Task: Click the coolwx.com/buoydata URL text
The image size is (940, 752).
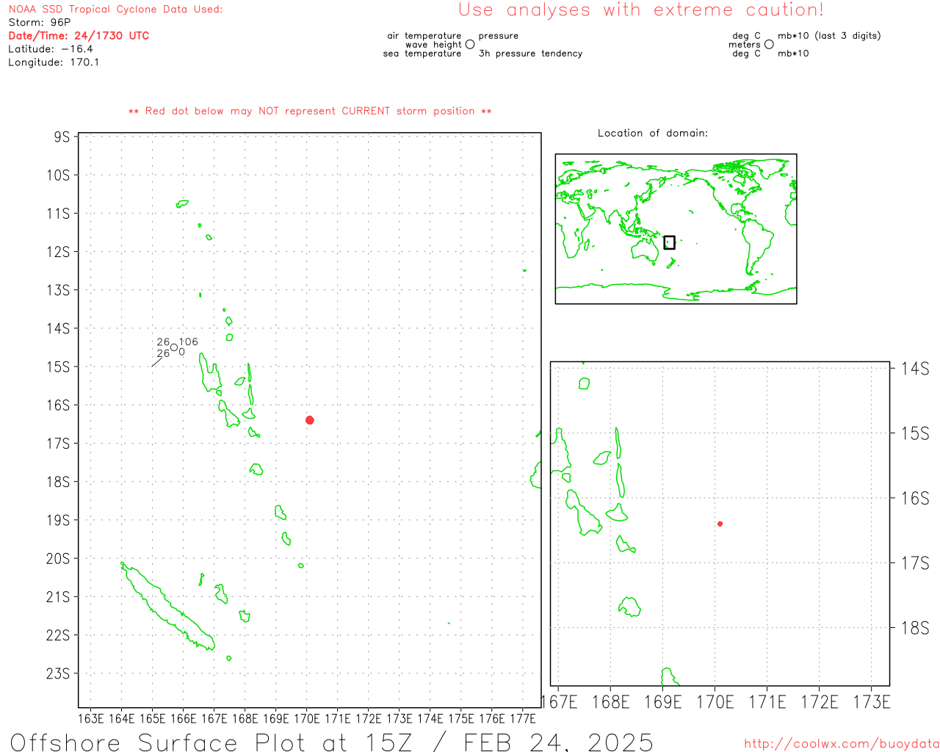Action: pos(842,744)
